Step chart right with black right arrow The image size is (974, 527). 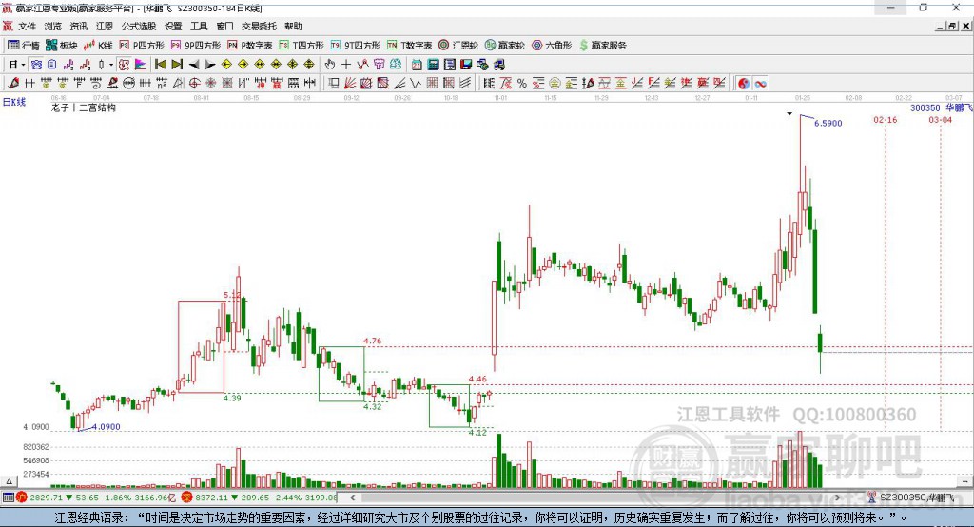coord(210,65)
